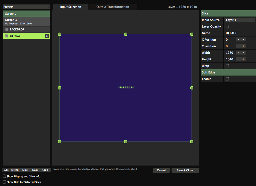The image size is (256, 186).
Task: Check Show Display and Slice Info
Action: coord(4,176)
